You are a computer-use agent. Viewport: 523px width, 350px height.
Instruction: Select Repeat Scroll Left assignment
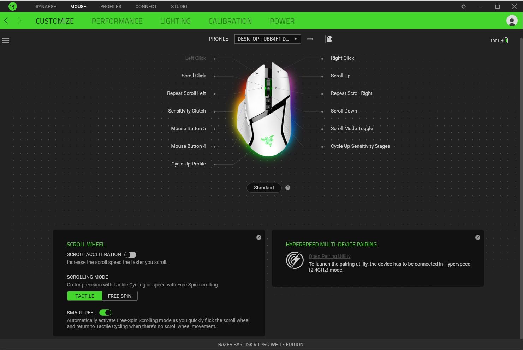186,93
